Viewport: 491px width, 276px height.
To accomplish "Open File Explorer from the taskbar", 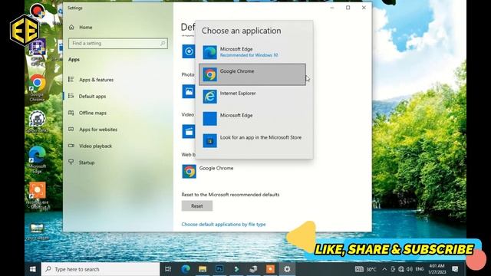I will 203,269.
